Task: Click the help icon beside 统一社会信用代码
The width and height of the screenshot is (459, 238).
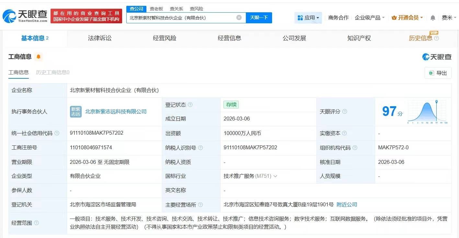Action: tap(57, 133)
